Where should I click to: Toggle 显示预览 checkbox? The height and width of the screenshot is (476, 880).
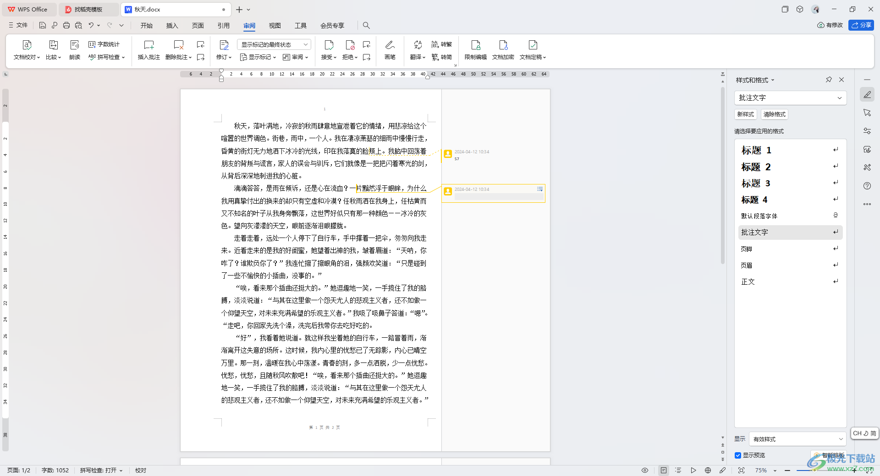pos(738,455)
